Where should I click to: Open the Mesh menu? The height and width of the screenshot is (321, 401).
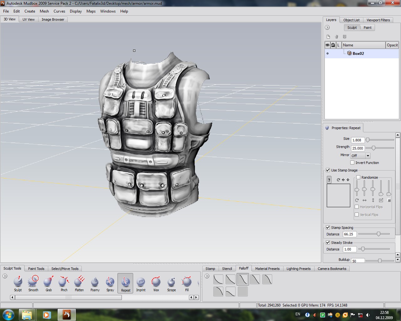(44, 11)
